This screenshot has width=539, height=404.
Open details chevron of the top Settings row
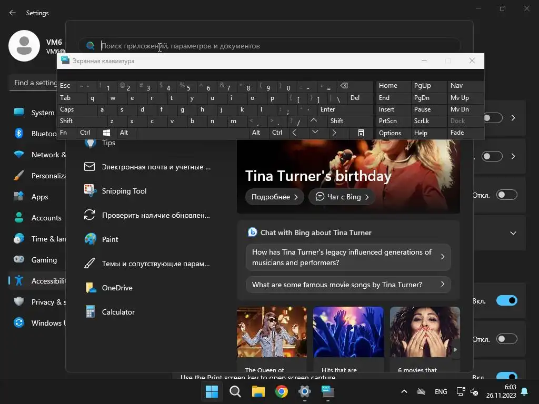point(513,118)
